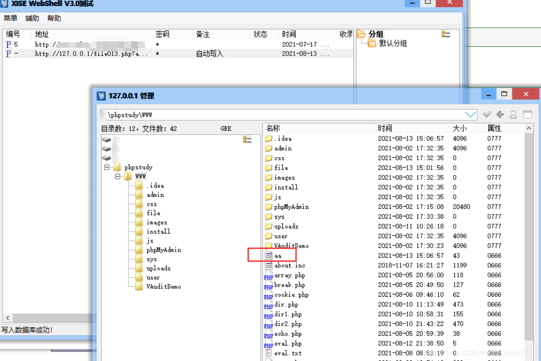The width and height of the screenshot is (541, 361).
Task: Click scroll-up arrow of file list scrollbar
Action: pyautogui.click(x=529, y=128)
